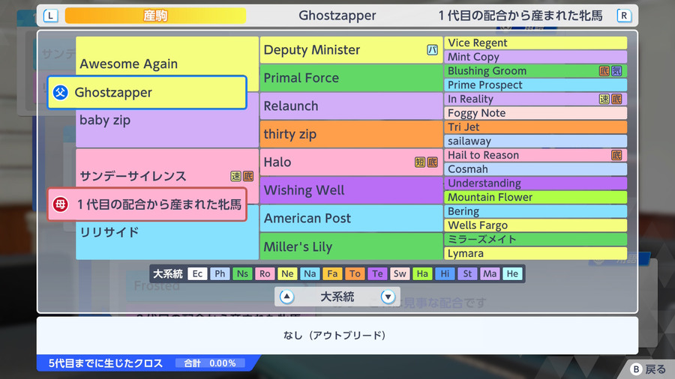Click the He lineage swatch
The height and width of the screenshot is (379, 675).
coord(512,273)
